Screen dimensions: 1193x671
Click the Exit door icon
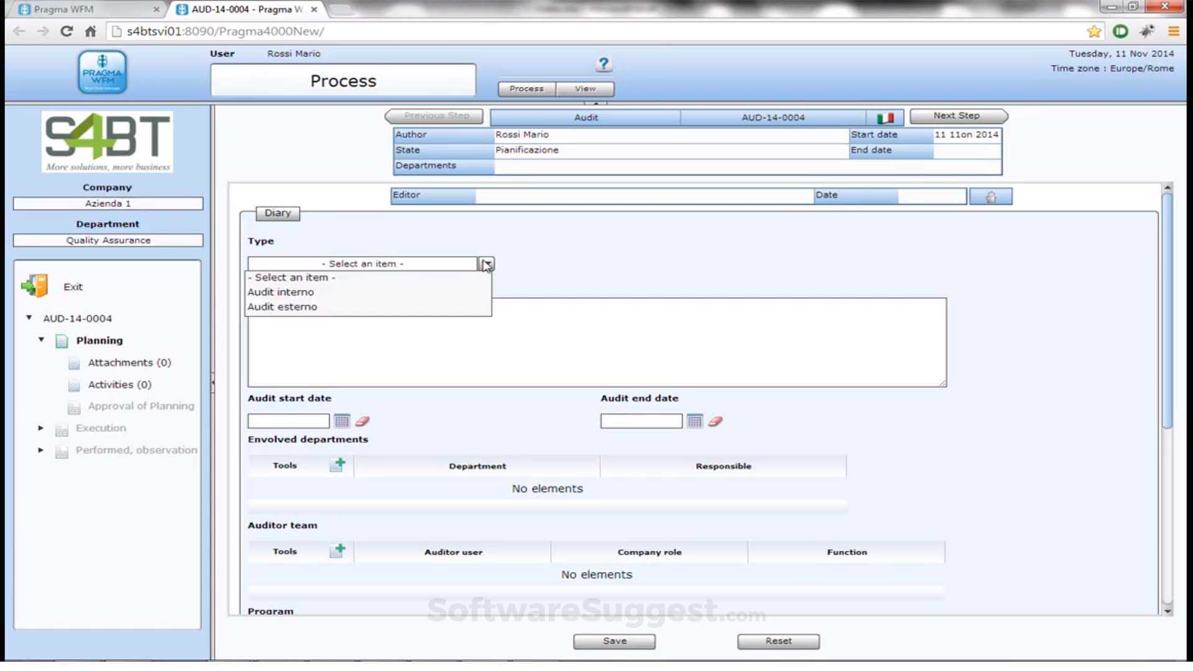35,286
